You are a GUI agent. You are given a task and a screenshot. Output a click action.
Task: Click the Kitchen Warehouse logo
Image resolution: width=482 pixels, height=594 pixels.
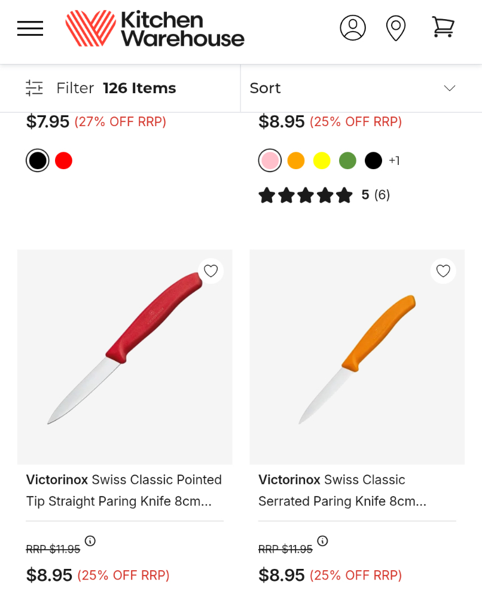(155, 28)
